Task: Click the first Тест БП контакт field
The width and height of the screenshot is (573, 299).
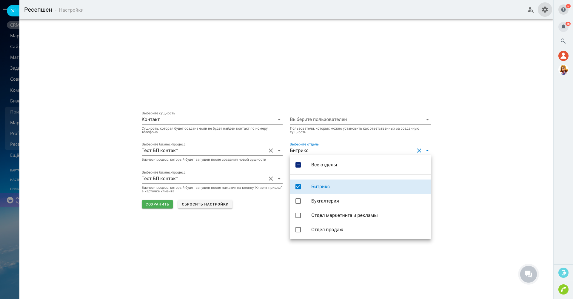Action: coord(203,151)
